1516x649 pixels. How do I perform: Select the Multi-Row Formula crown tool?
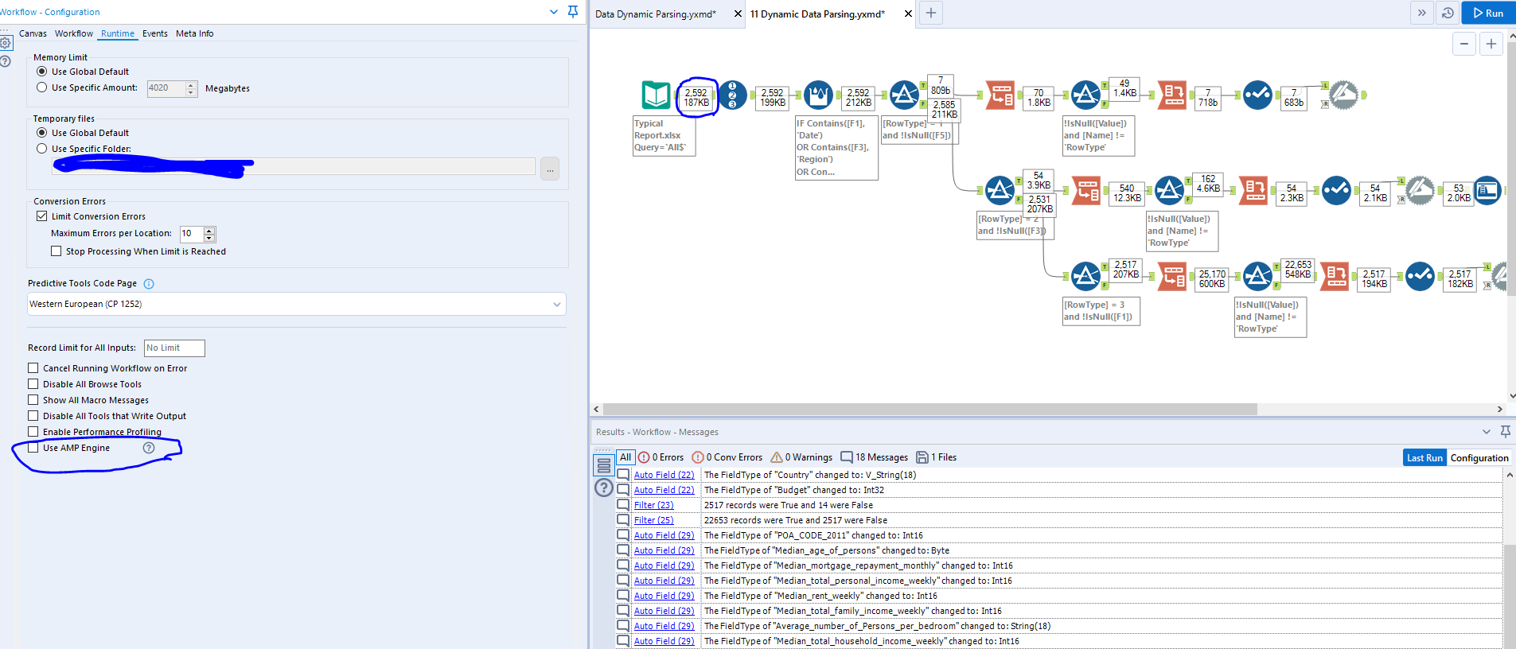pos(818,95)
